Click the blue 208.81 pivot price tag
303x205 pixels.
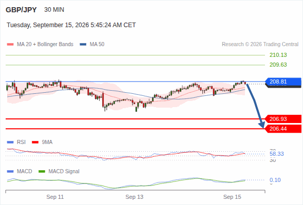(283, 82)
